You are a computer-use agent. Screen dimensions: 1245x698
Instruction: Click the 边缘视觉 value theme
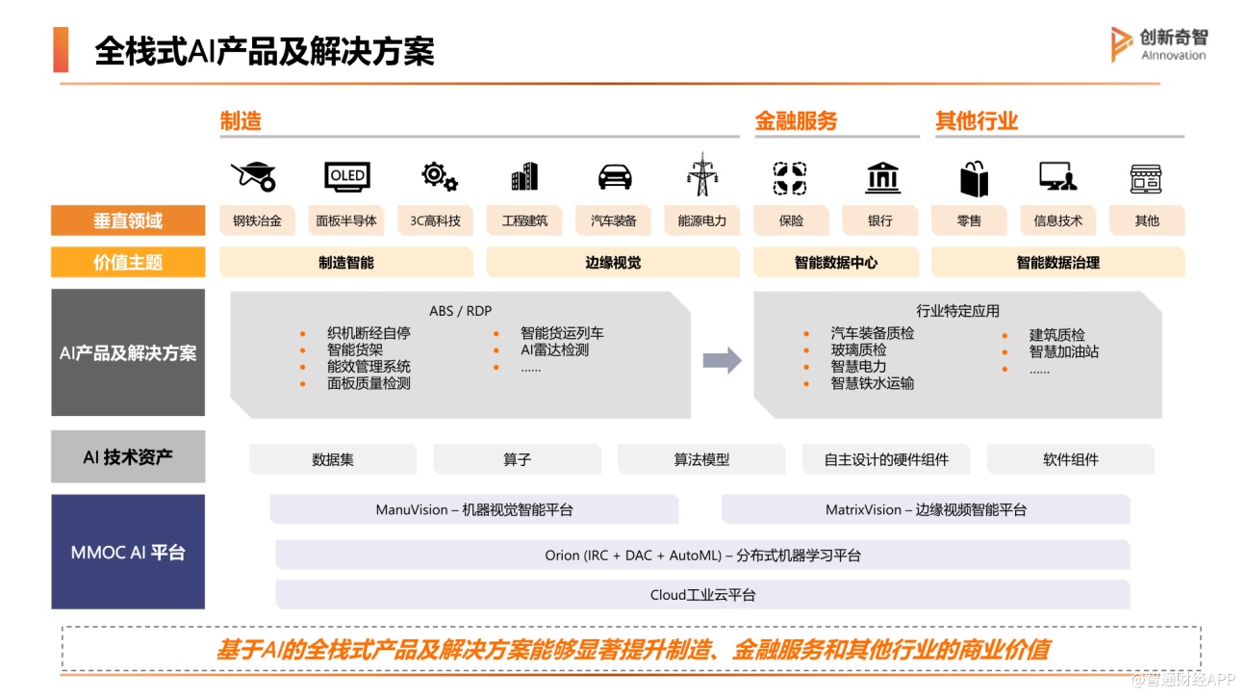[x=613, y=262]
